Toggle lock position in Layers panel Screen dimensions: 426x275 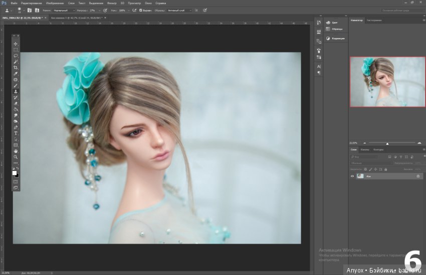click(x=375, y=169)
